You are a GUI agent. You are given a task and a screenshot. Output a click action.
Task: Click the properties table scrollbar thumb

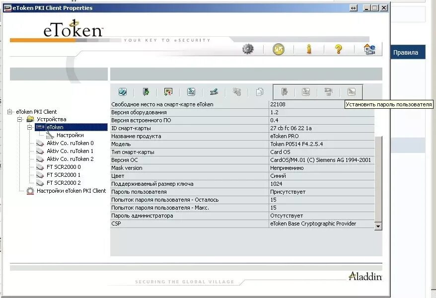point(378,179)
